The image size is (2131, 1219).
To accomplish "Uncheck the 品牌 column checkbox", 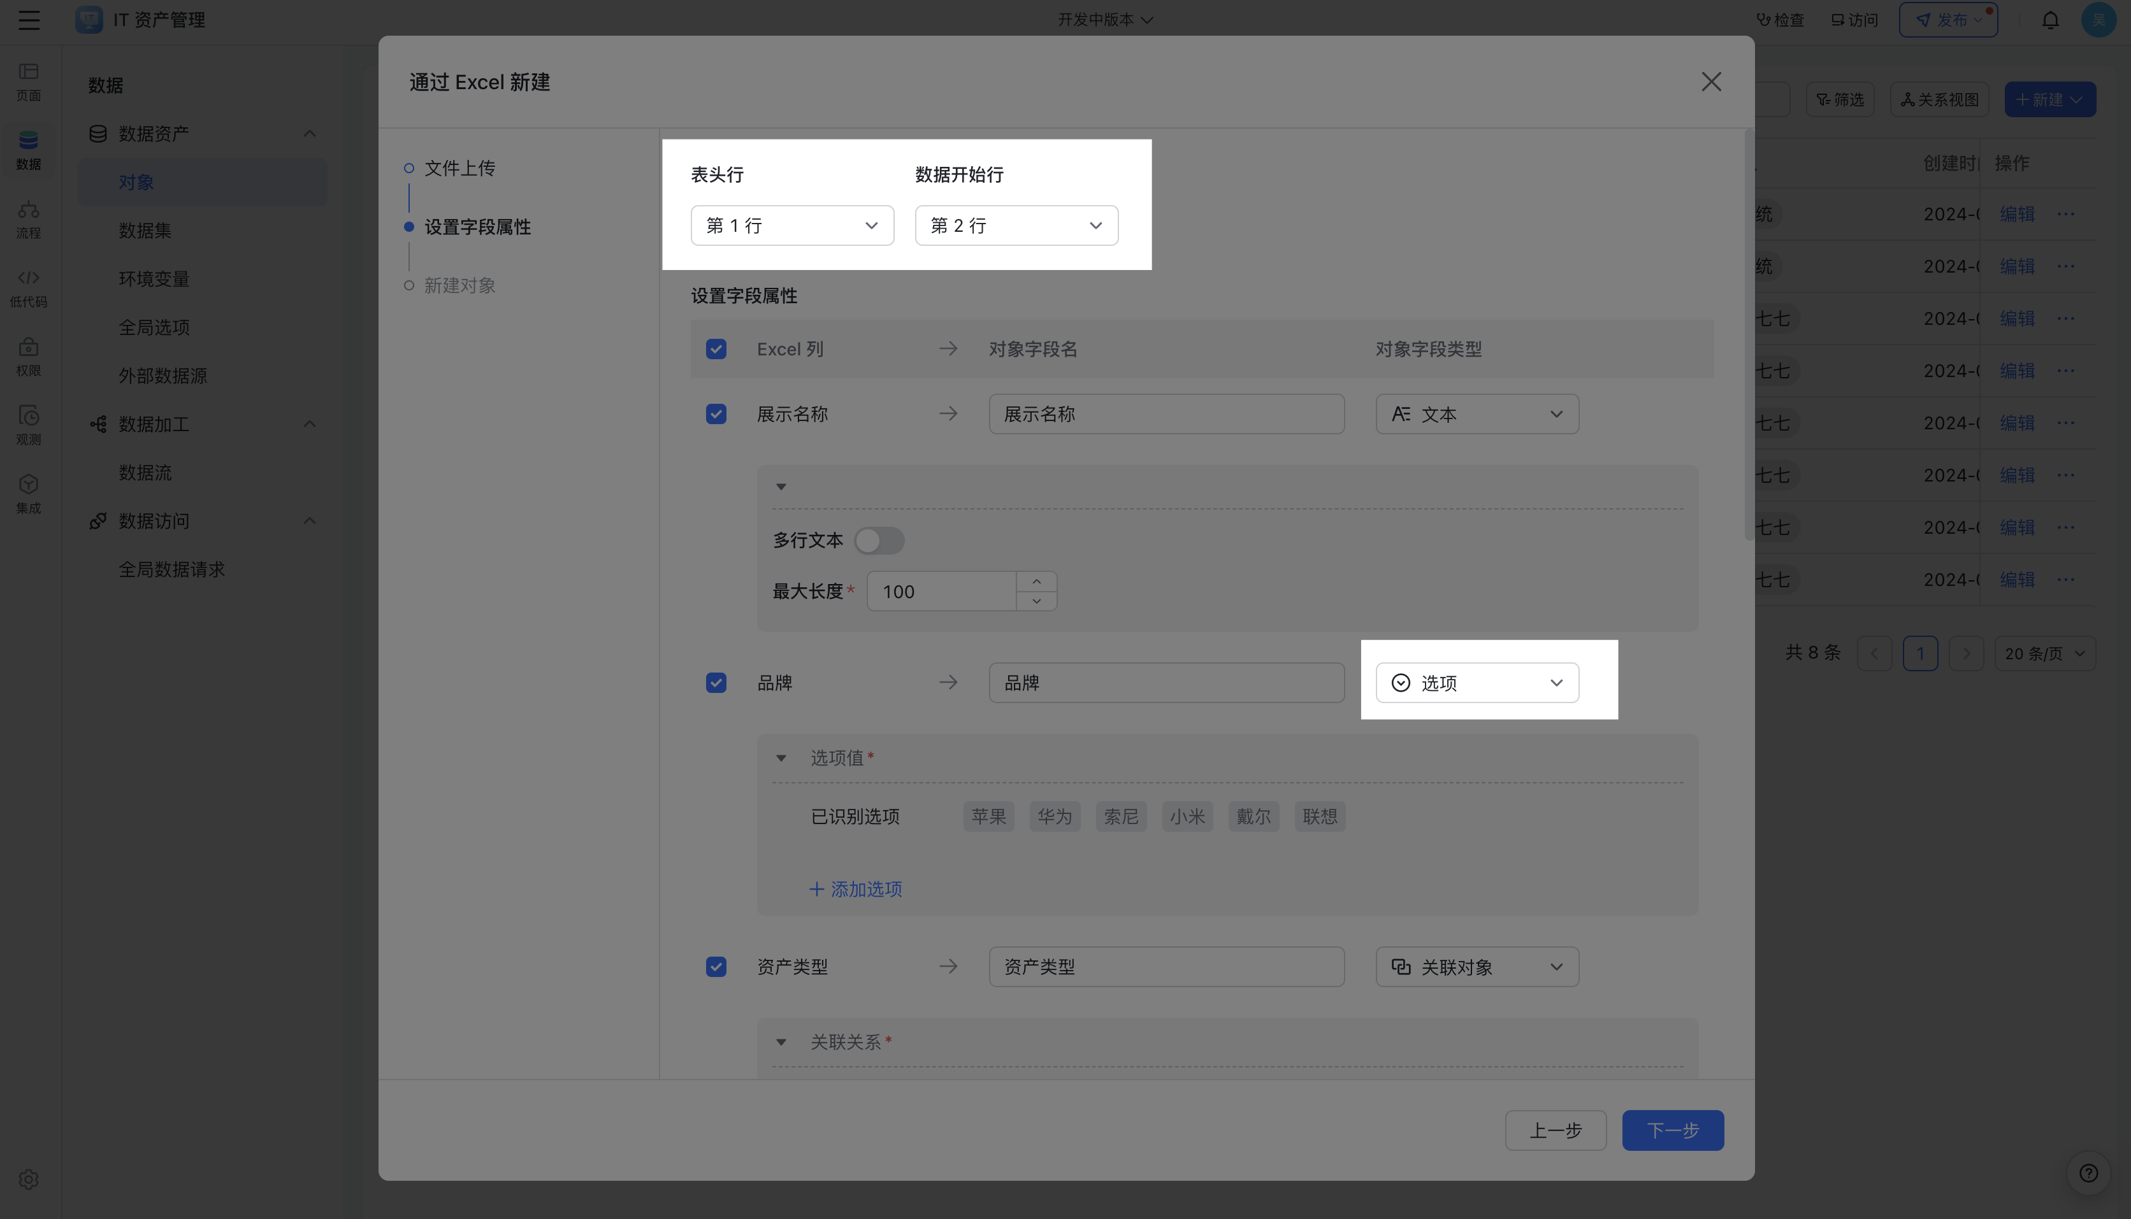I will pos(716,682).
